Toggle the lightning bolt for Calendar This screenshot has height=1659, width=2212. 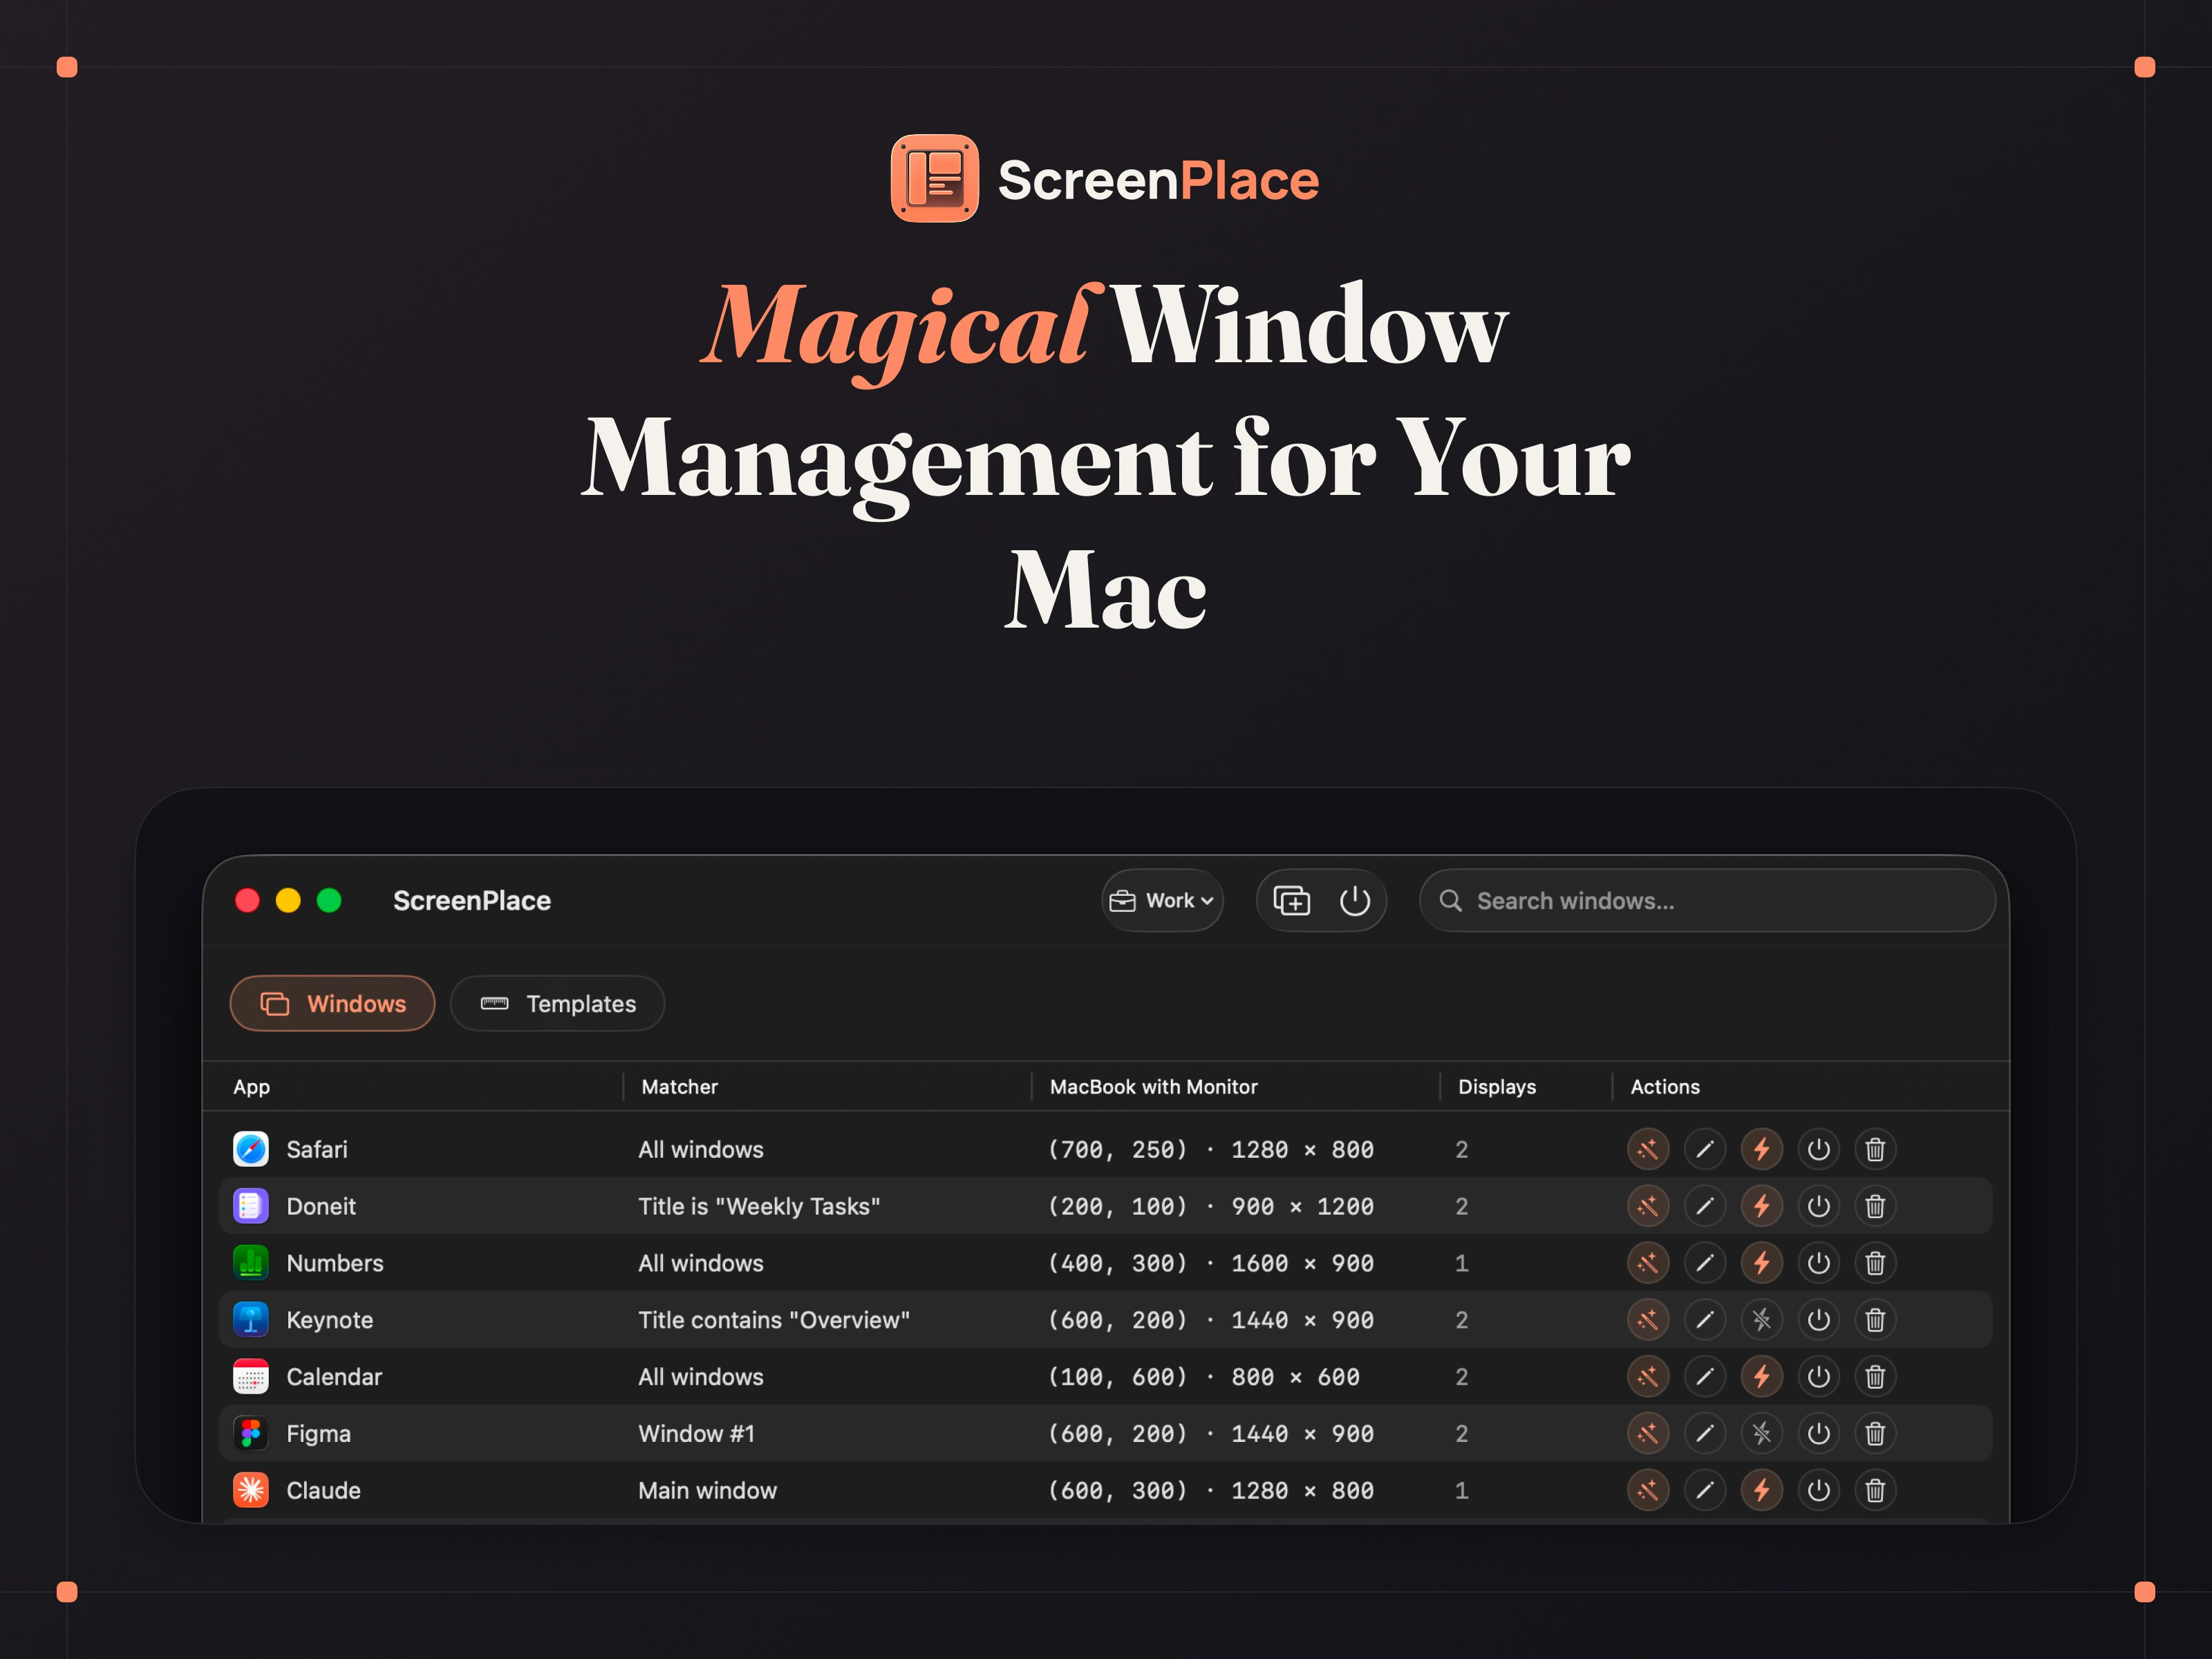pyautogui.click(x=1762, y=1377)
